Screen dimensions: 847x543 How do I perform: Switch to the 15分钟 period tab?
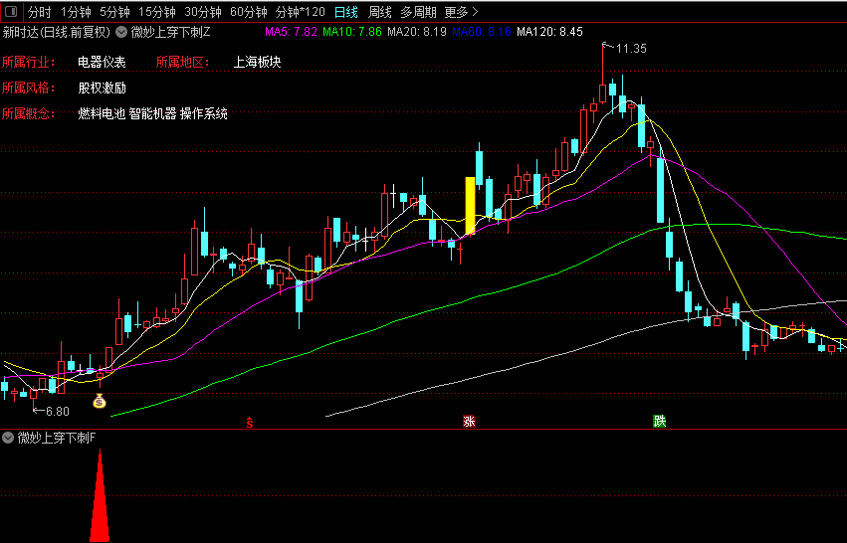point(156,12)
